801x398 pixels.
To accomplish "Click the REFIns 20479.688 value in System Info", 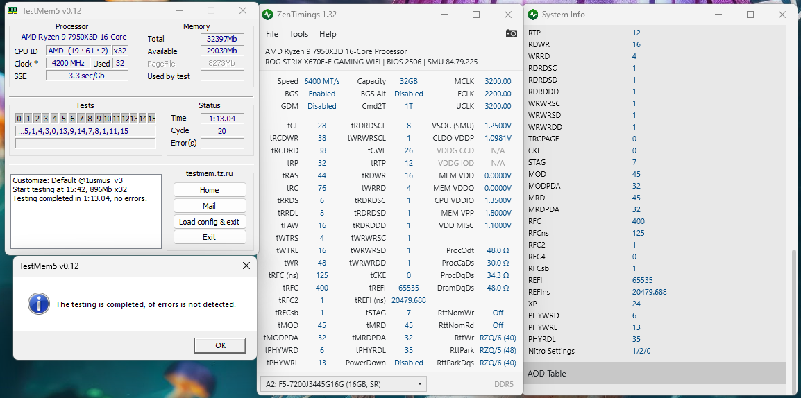I will [649, 293].
